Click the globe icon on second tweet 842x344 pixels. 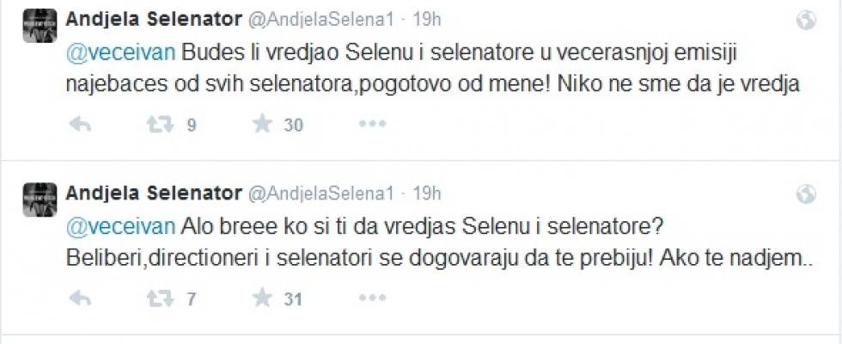(805, 192)
